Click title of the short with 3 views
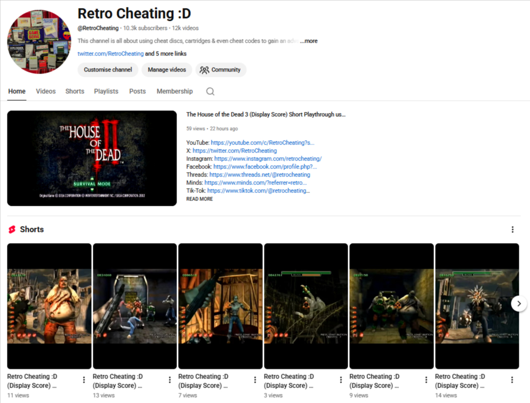 pos(288,381)
